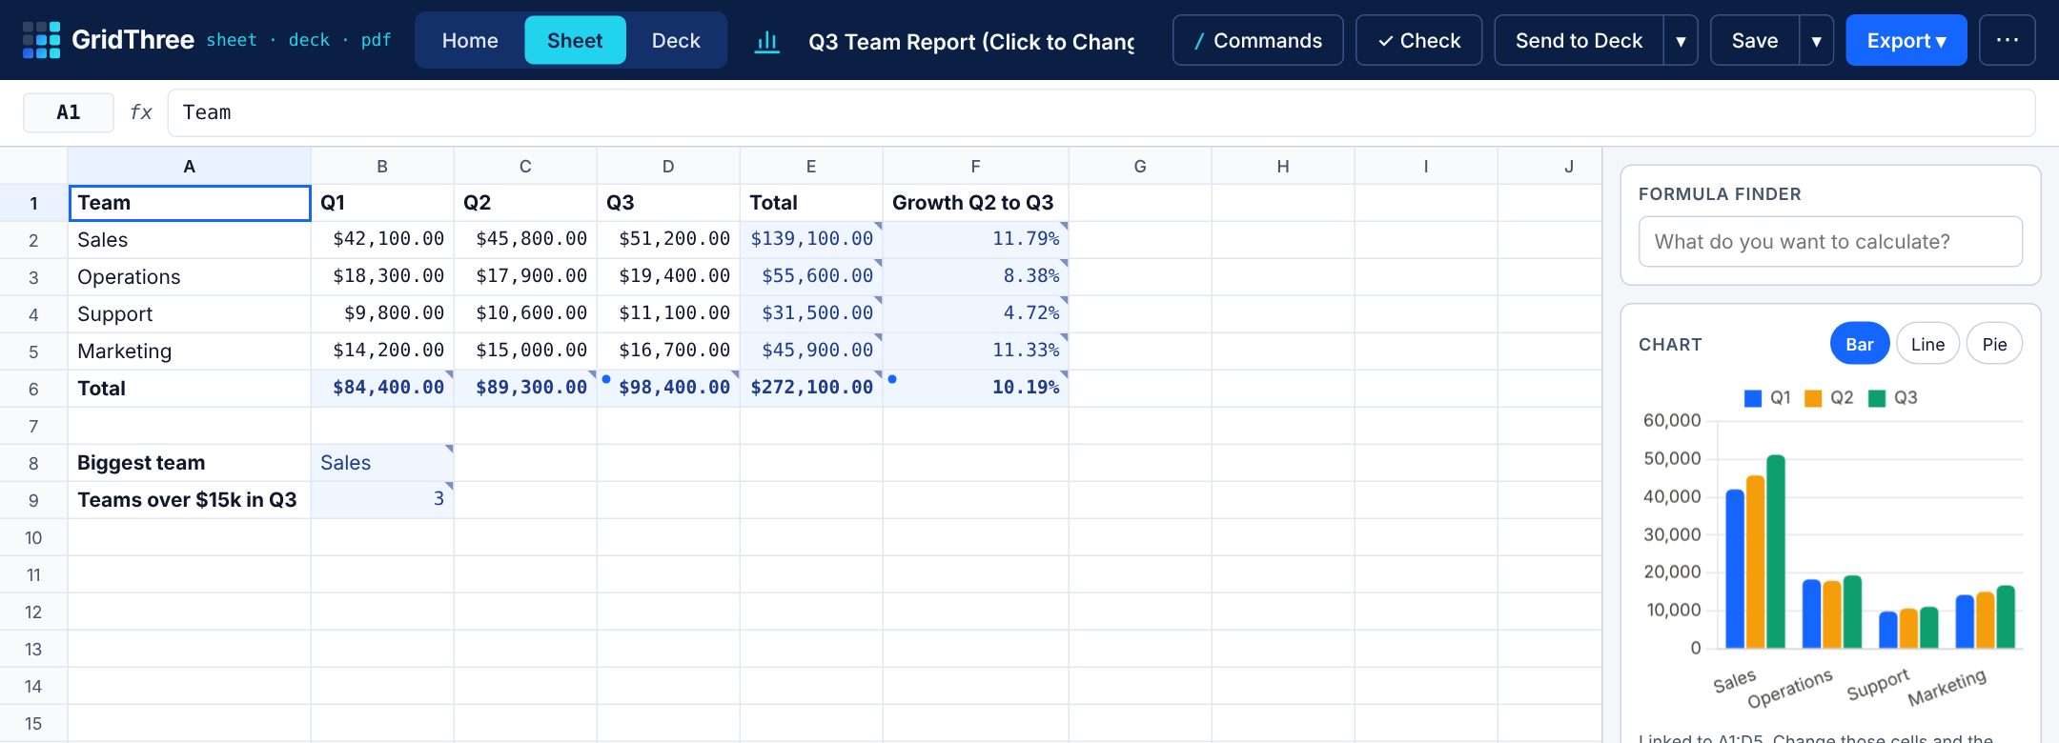Select the Marketing team name cell
The image size is (2059, 743).
(x=190, y=351)
